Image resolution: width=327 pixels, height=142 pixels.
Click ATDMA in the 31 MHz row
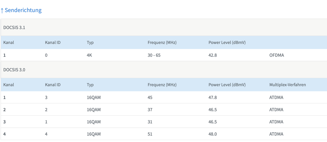pyautogui.click(x=276, y=122)
